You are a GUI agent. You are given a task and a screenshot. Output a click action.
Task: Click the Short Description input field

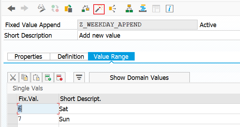[159, 35]
